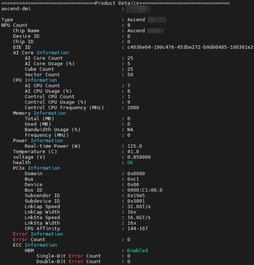Select the "Bus ID" label
The image size is (254, 265).
click(x=33, y=190)
